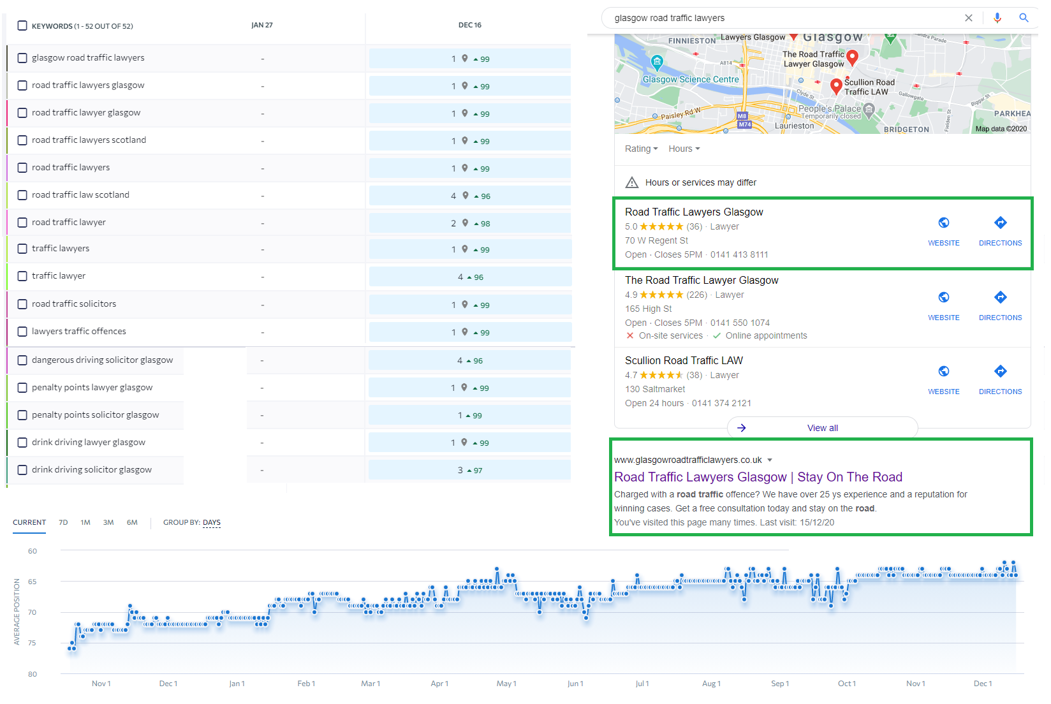
Task: Open Road Traffic Lawyers Glasgow Stay On The Road link
Action: pyautogui.click(x=758, y=477)
